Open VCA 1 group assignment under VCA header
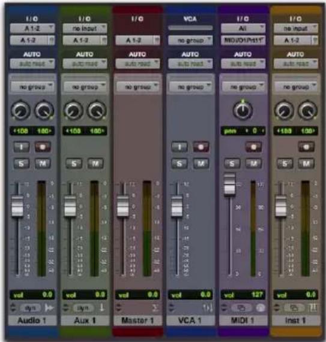The height and width of the screenshot is (342, 326). click(x=190, y=40)
